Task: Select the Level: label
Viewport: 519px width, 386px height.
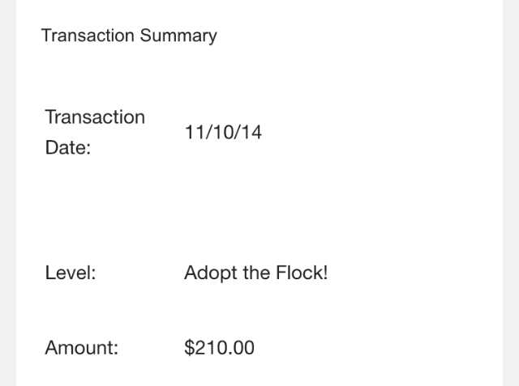Action: [x=71, y=273]
